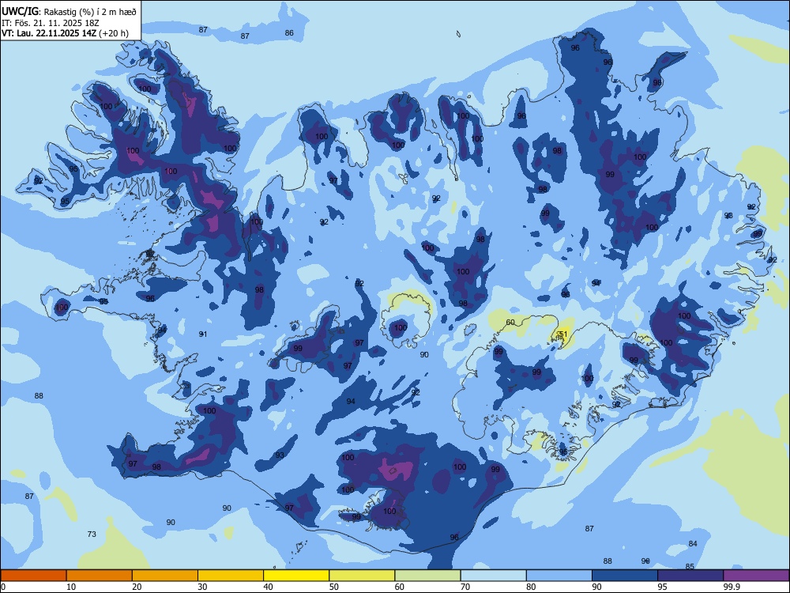Click the '93' value on the map
Image resolution: width=790 pixels, height=593 pixels.
[x=280, y=455]
